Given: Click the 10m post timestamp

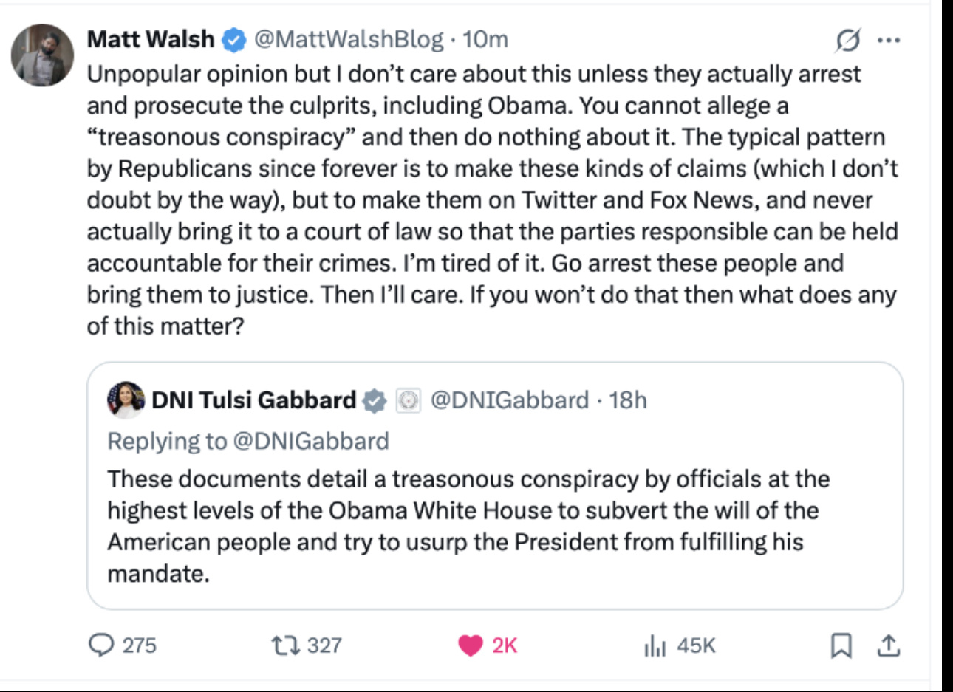Looking at the screenshot, I should click(x=485, y=39).
